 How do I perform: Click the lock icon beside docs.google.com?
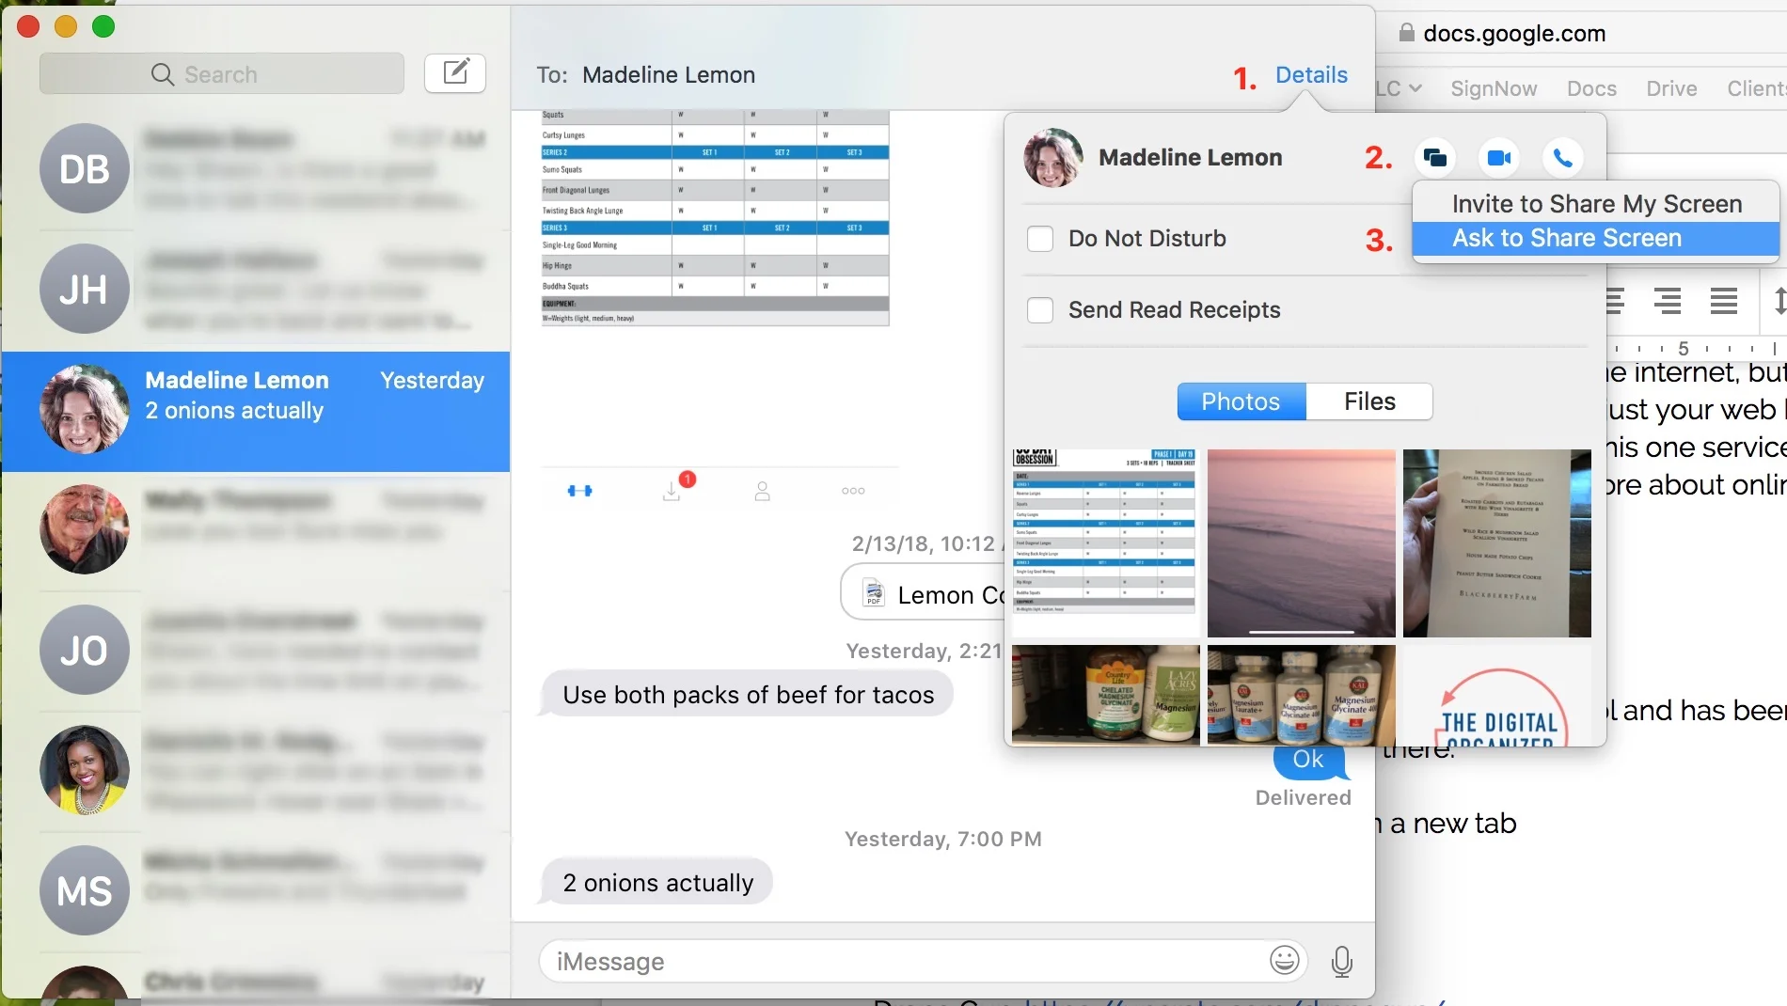(x=1406, y=33)
